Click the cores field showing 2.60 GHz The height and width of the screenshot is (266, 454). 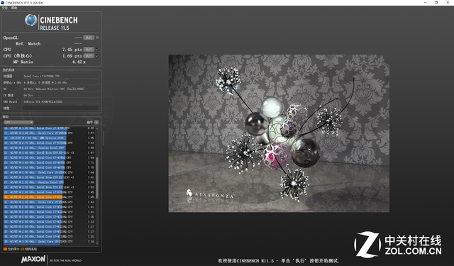point(60,82)
